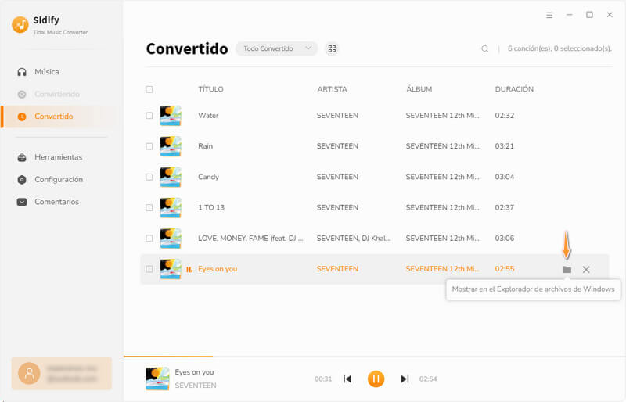Select the song title Candy
The width and height of the screenshot is (626, 402).
208,177
